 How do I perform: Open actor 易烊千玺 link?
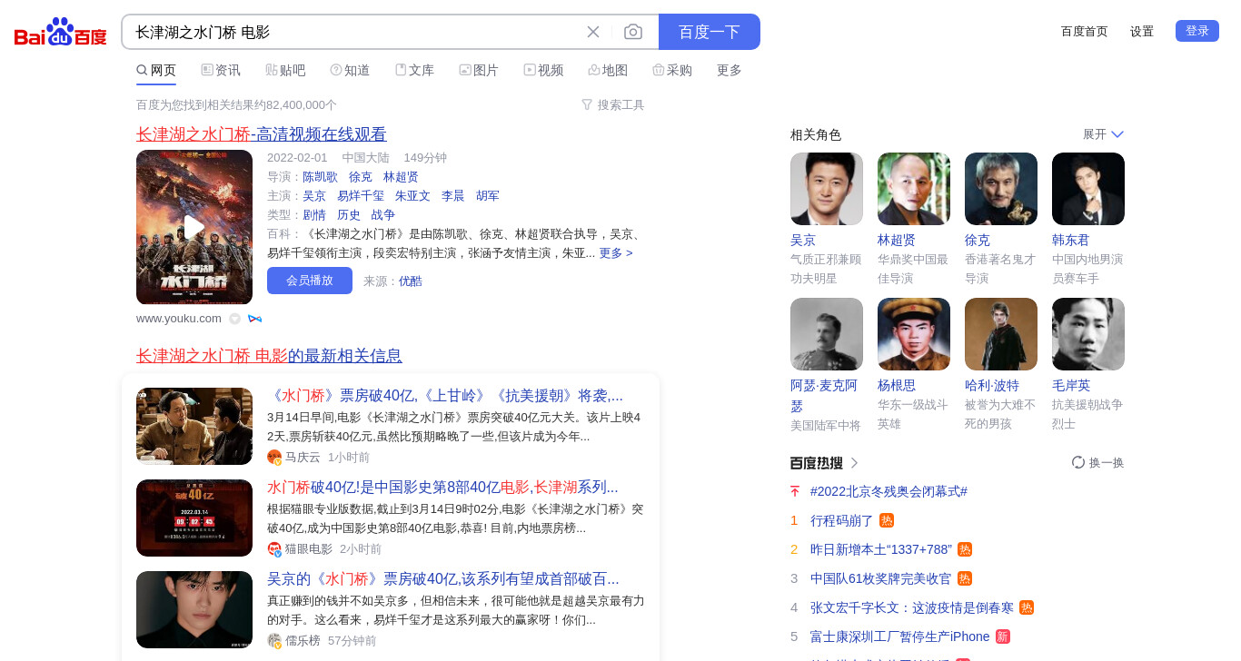[x=361, y=196]
